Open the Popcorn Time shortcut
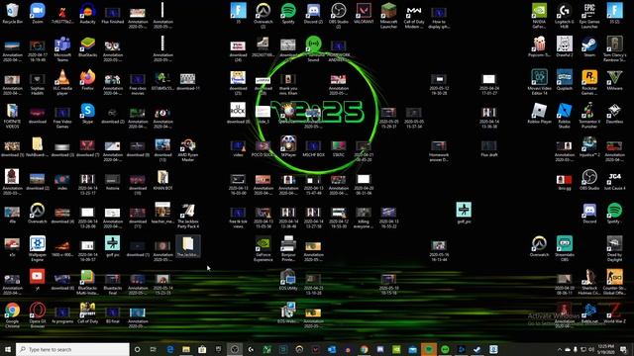The width and height of the screenshot is (634, 356). click(539, 46)
